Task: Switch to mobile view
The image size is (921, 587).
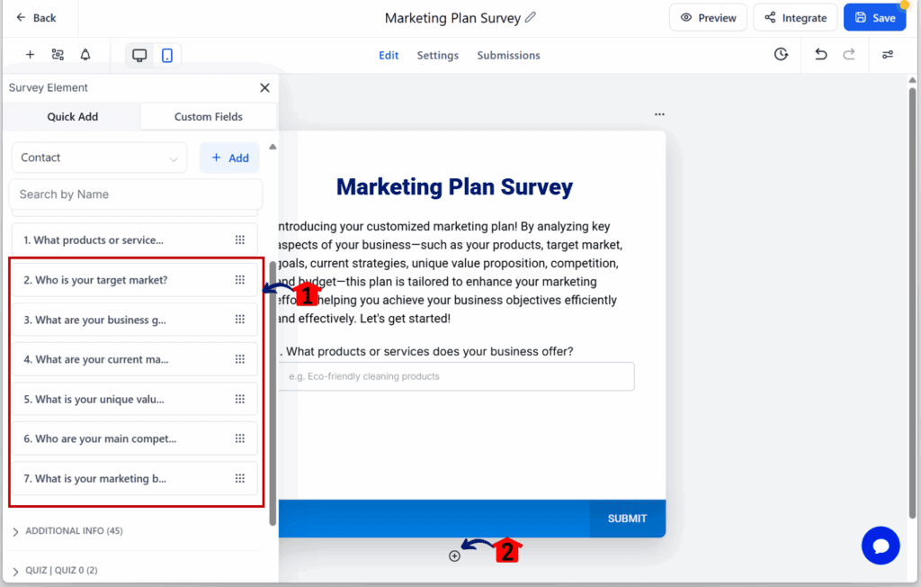Action: click(167, 55)
